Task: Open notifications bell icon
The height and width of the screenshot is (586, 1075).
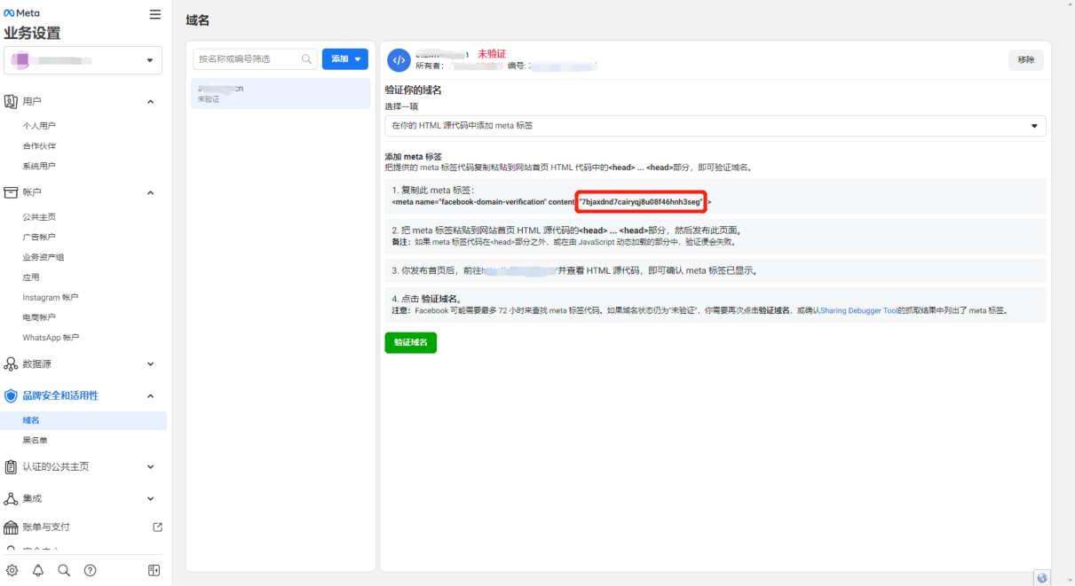Action: pyautogui.click(x=38, y=570)
